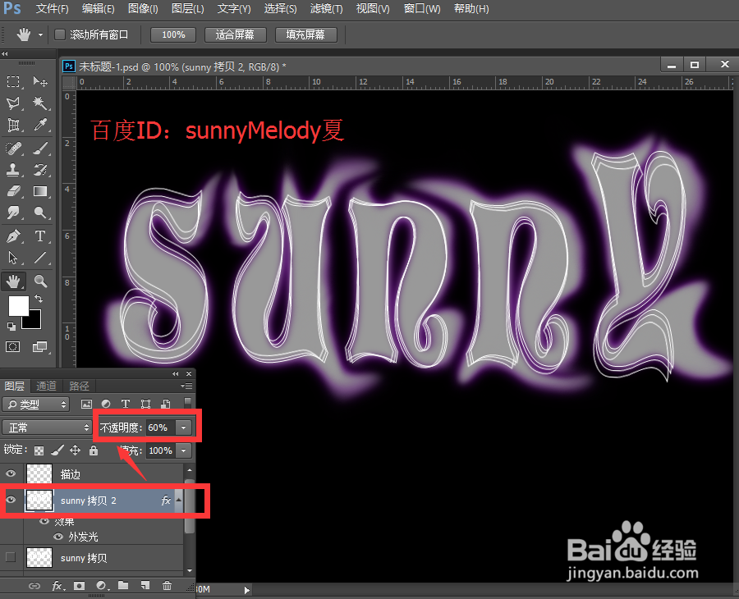This screenshot has width=739, height=599.
Task: Select the Hand tool in toolbox
Action: pos(13,281)
